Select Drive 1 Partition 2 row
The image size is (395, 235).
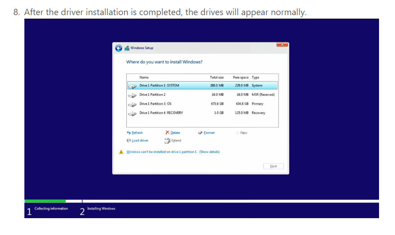point(202,95)
